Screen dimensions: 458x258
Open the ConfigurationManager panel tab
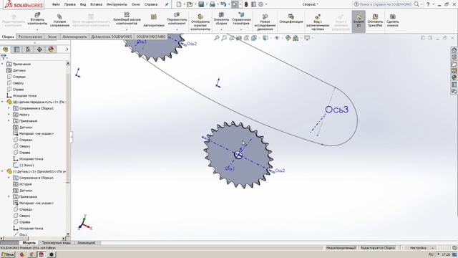pos(28,49)
